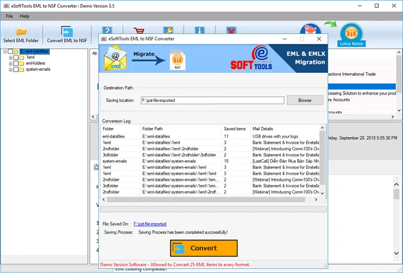Click the Saved items column header
Image resolution: width=403 pixels, height=273 pixels.
pyautogui.click(x=236, y=129)
